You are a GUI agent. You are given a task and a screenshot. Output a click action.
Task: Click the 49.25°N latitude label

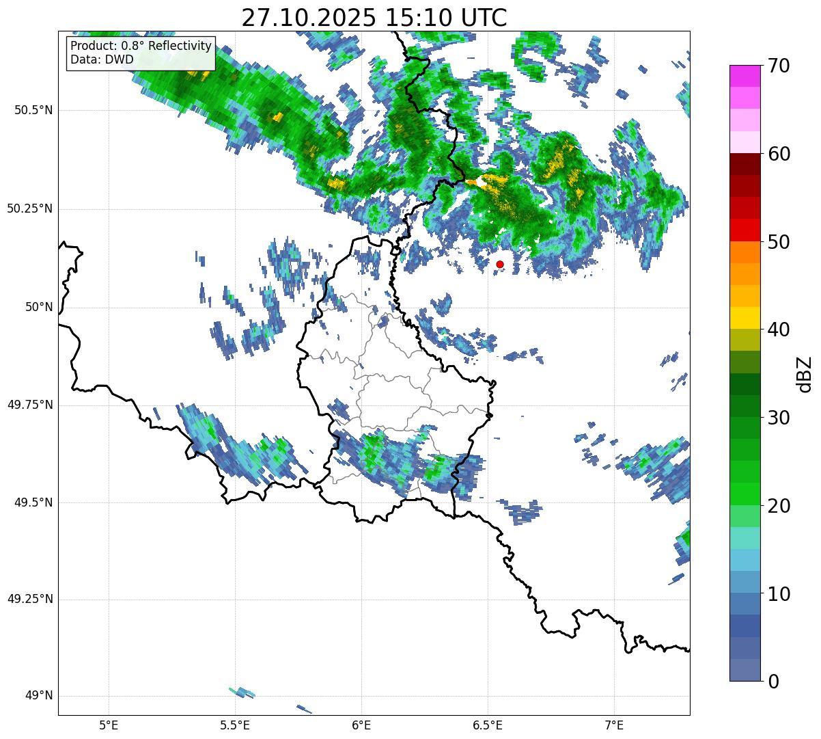click(29, 599)
